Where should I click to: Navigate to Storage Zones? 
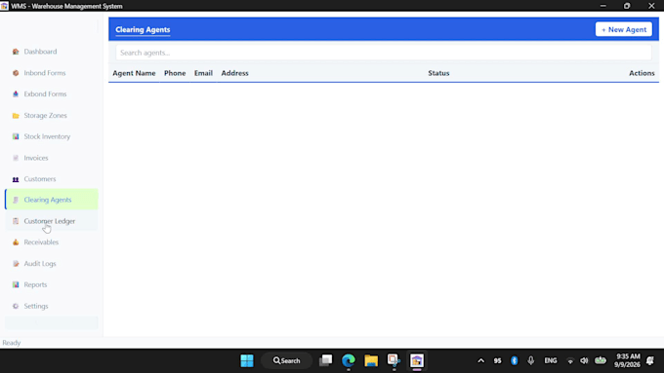click(x=51, y=115)
